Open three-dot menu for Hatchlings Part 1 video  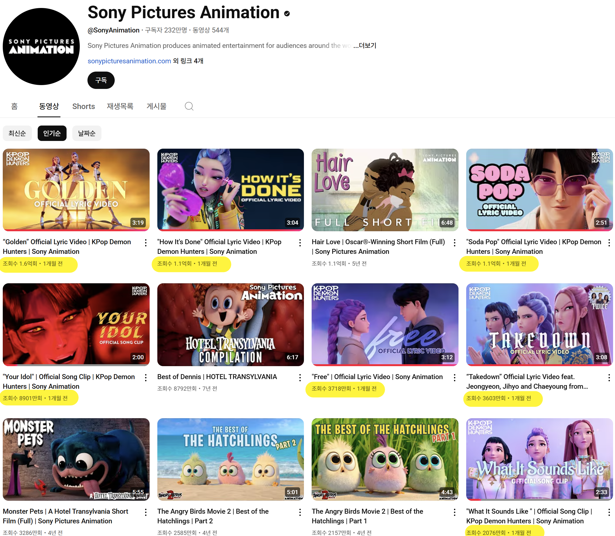point(455,512)
